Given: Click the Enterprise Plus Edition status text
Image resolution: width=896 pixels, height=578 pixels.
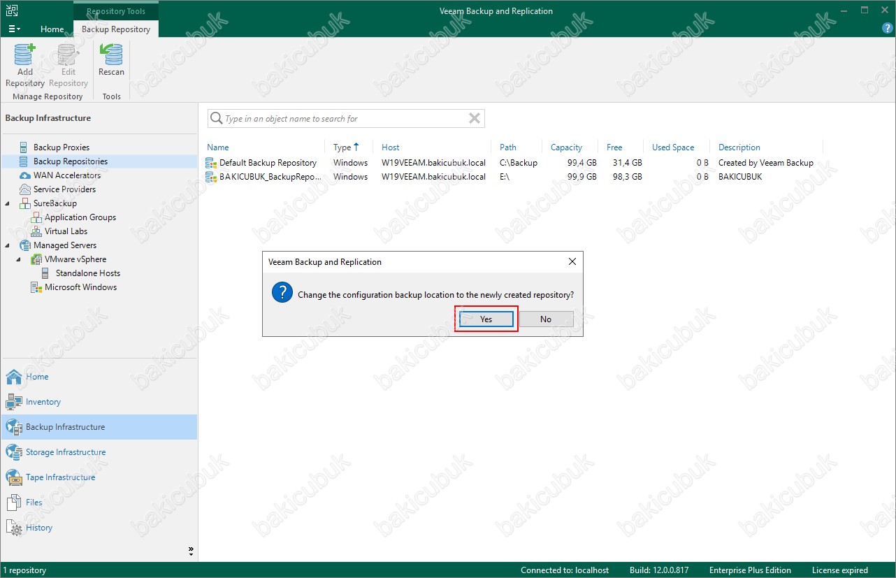Looking at the screenshot, I should pos(750,570).
